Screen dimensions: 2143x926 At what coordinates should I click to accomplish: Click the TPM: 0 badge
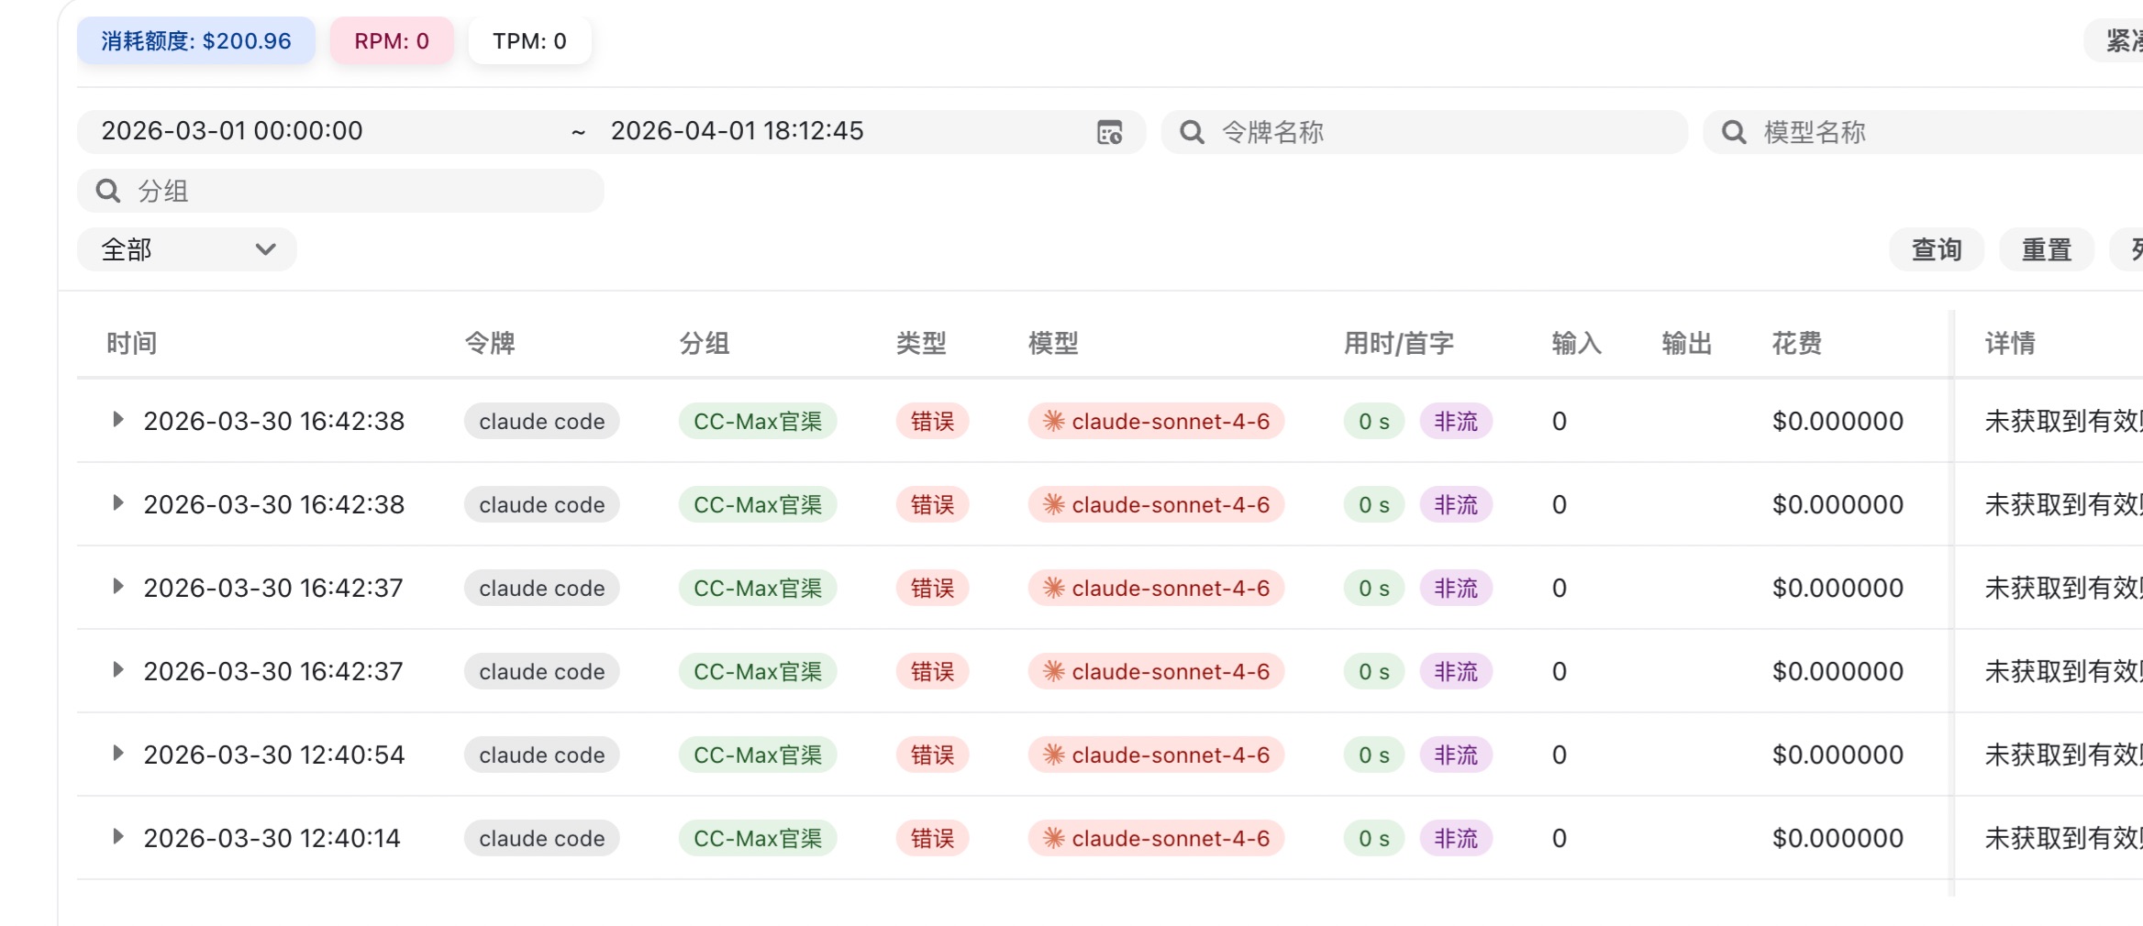tap(529, 41)
